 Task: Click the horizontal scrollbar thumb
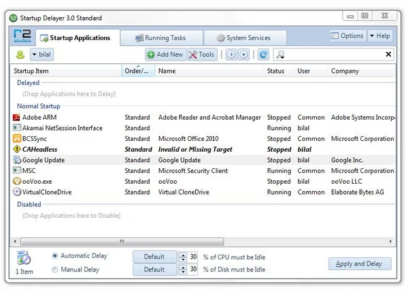(x=122, y=241)
